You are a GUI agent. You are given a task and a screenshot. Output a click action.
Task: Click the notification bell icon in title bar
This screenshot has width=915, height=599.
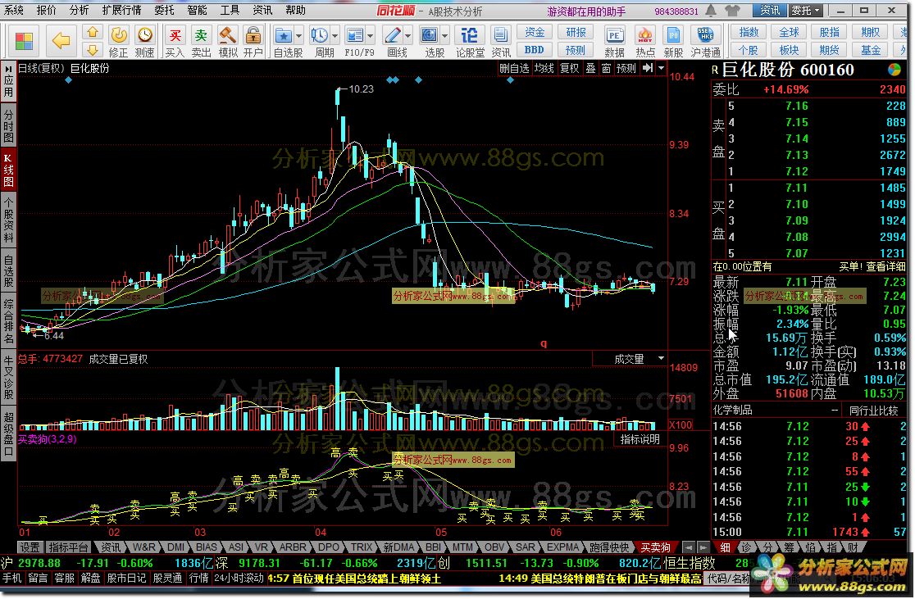[x=711, y=11]
